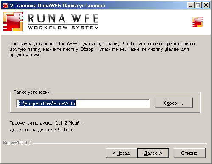Click the RunaWFE title bar icon
Viewport: 212px width, 164px height.
[6, 6]
